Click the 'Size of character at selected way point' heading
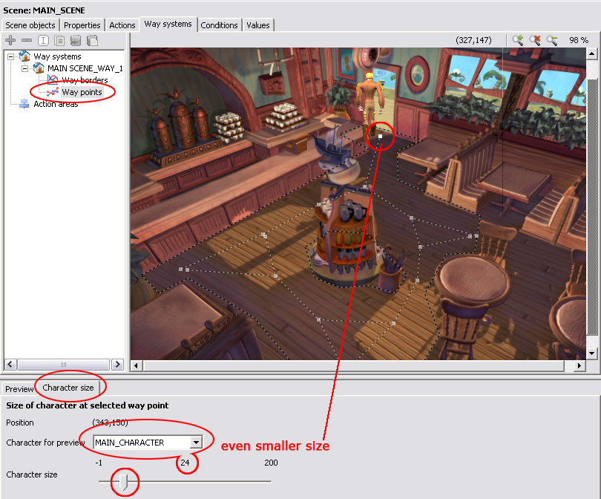This screenshot has width=601, height=499. pos(88,405)
